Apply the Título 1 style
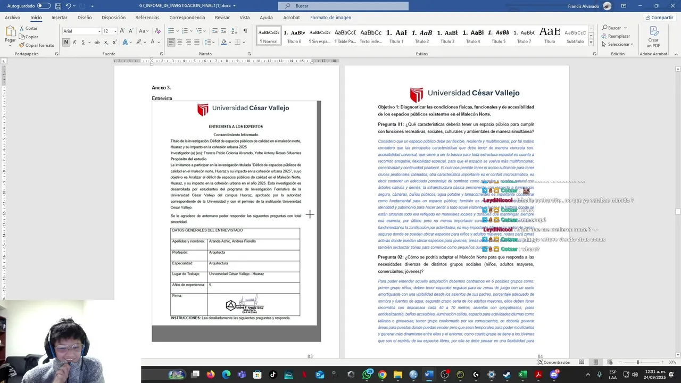Screen dimensions: 681x383 (396, 36)
